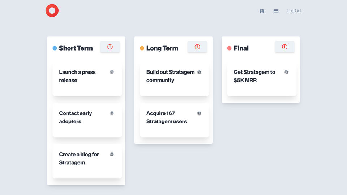The image size is (347, 195).
Task: Open gear on Create a blog card
Action: pos(112,155)
